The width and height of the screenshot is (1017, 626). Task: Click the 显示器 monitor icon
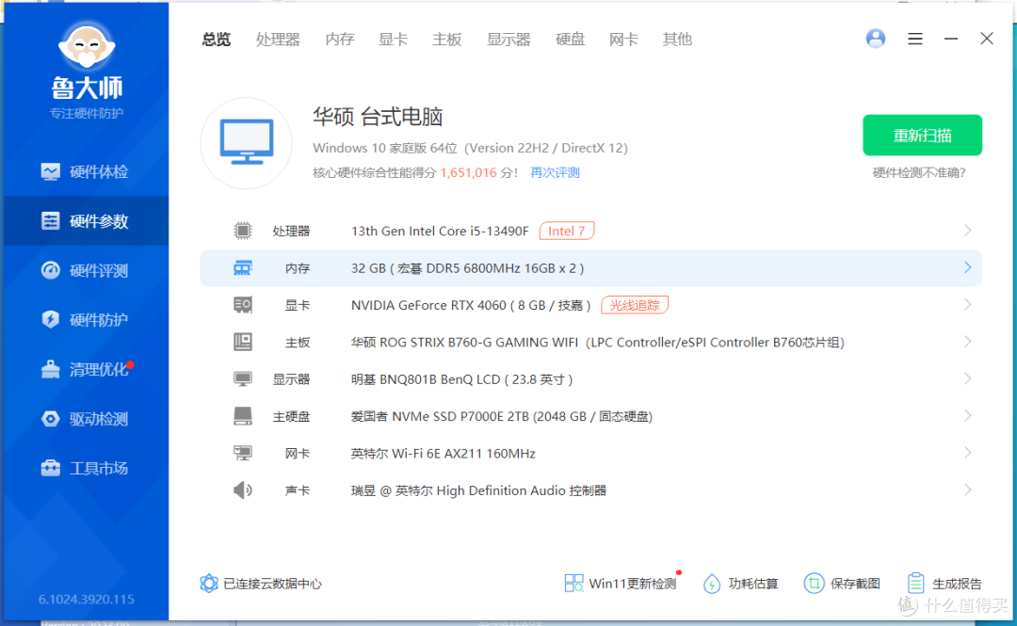click(x=243, y=378)
